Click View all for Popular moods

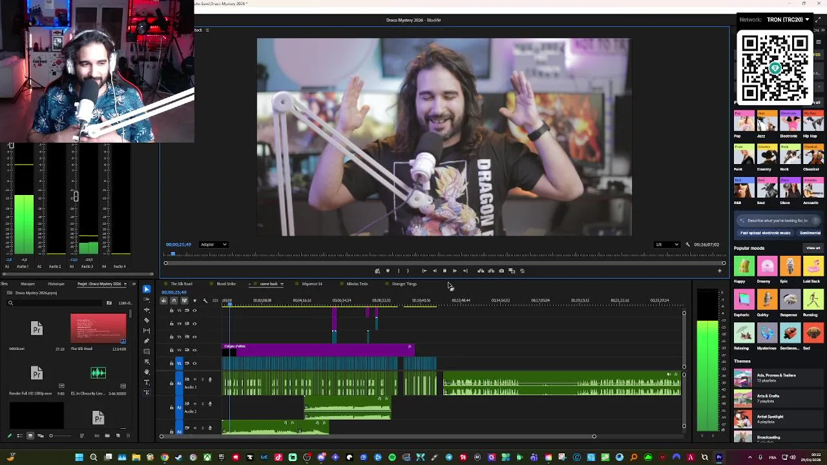(813, 248)
